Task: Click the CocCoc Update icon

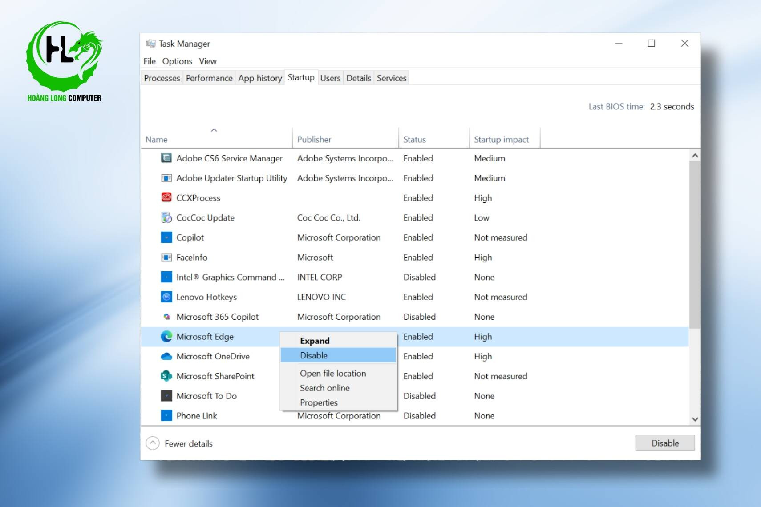Action: click(x=166, y=218)
